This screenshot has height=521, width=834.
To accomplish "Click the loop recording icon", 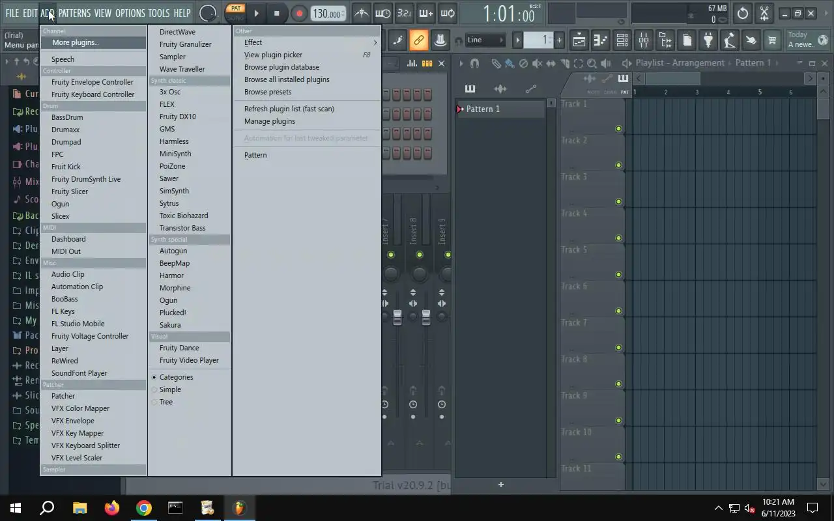I will [447, 13].
